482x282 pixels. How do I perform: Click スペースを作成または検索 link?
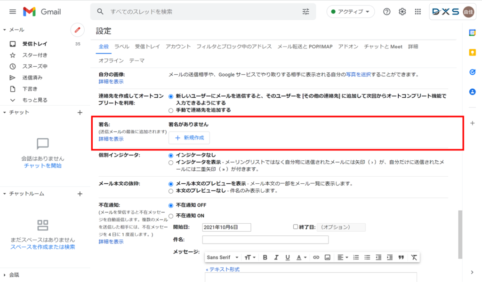click(43, 247)
